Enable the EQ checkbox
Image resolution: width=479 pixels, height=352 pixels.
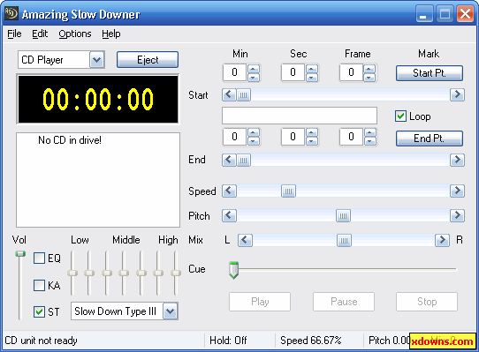click(x=39, y=258)
